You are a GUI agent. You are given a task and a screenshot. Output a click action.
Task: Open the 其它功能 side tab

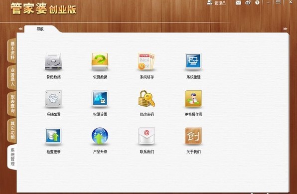point(12,131)
